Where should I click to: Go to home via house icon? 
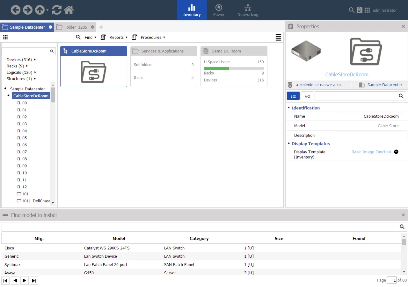tap(69, 10)
